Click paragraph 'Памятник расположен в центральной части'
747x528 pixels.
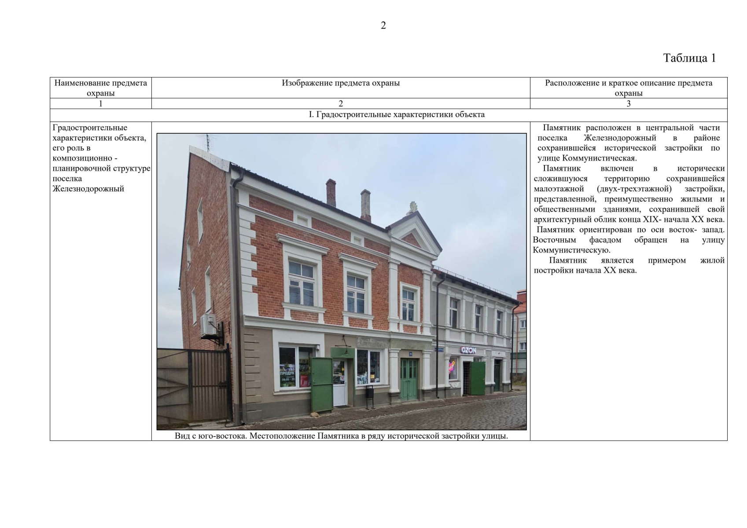tap(631, 128)
